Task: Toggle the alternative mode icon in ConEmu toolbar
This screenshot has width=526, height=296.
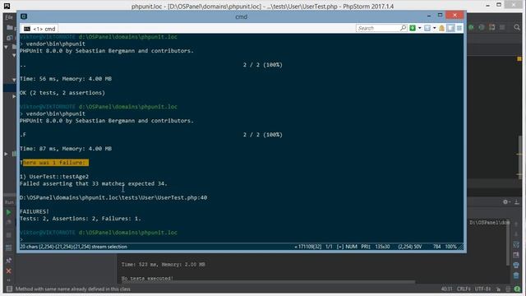Action: (x=451, y=28)
